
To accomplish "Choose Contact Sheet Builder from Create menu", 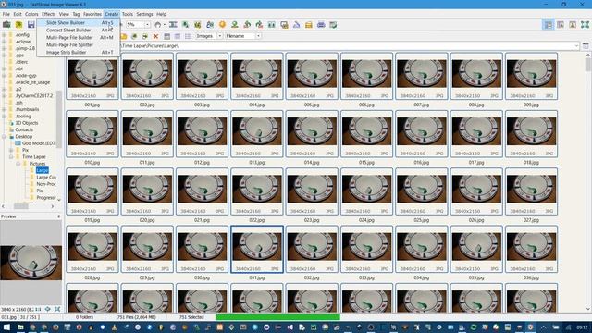I will [x=79, y=30].
